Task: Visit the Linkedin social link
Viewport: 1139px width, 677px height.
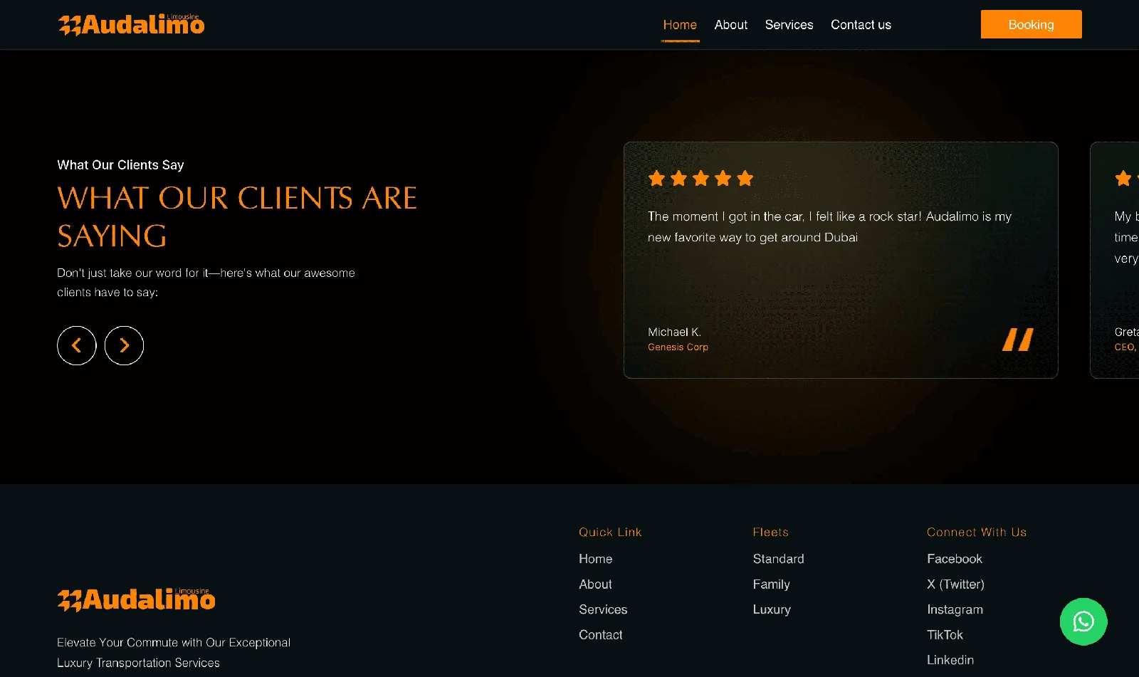Action: pyautogui.click(x=950, y=660)
